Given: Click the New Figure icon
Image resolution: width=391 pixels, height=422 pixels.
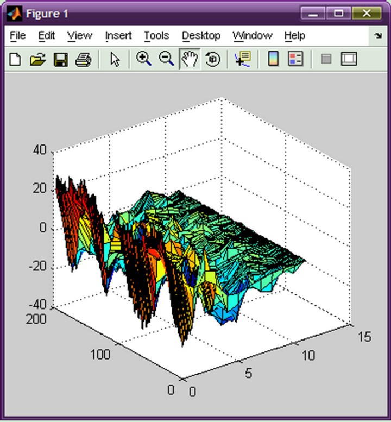Looking at the screenshot, I should (15, 59).
